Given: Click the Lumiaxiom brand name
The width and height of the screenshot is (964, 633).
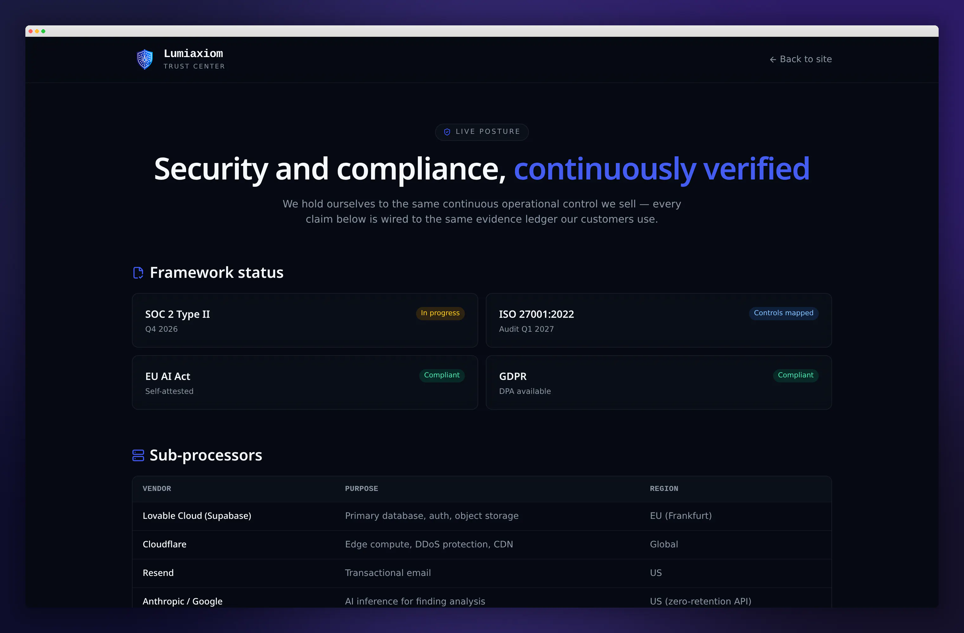Looking at the screenshot, I should [193, 54].
